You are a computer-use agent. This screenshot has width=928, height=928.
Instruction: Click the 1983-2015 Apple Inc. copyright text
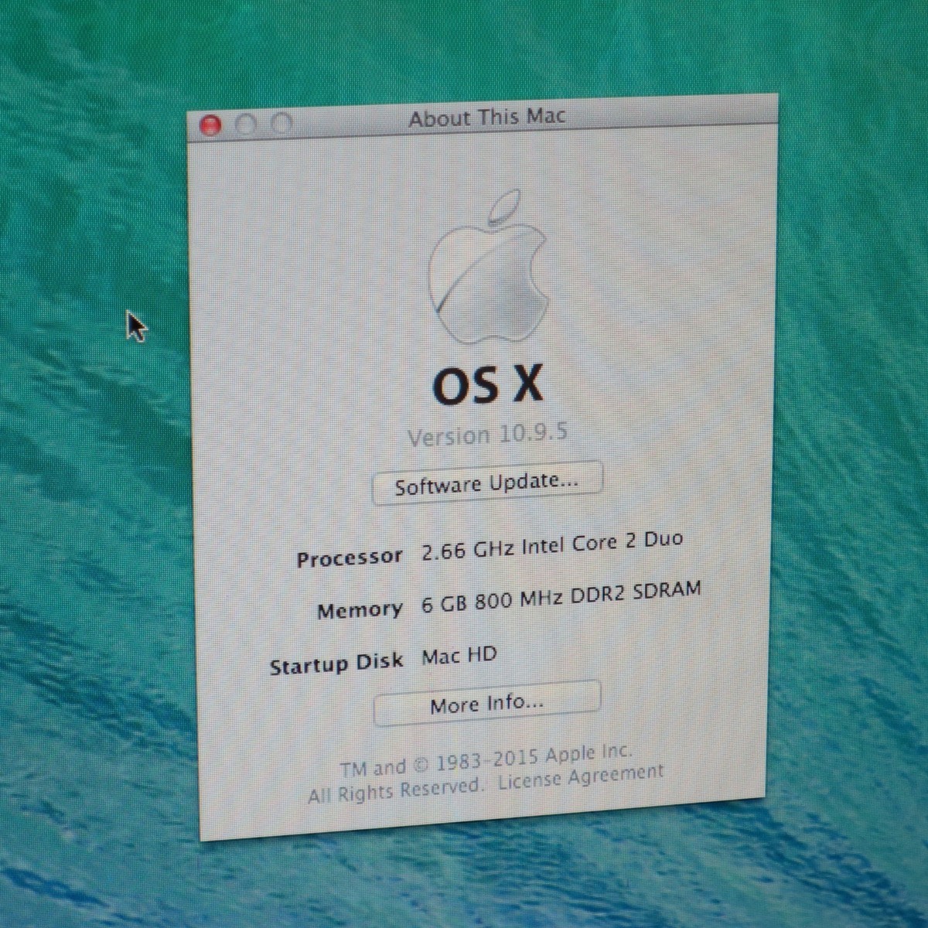[x=534, y=759]
